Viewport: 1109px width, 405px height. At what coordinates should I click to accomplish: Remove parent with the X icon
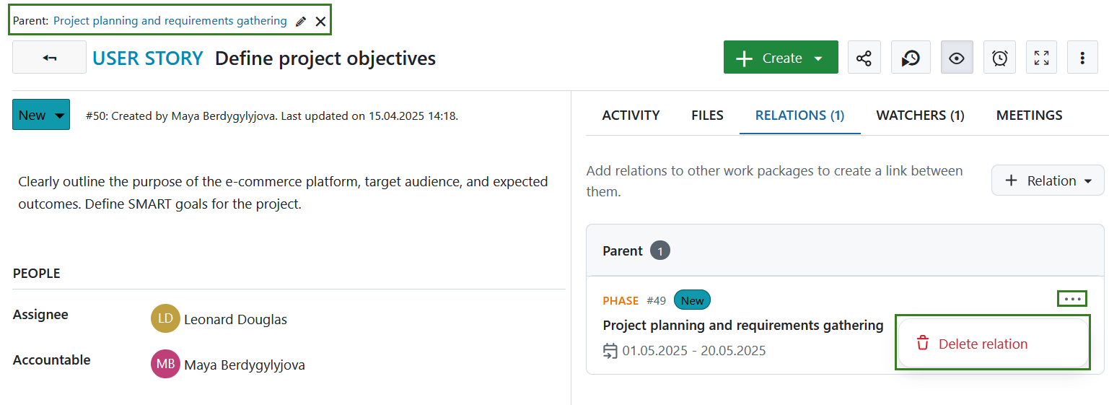[320, 22]
